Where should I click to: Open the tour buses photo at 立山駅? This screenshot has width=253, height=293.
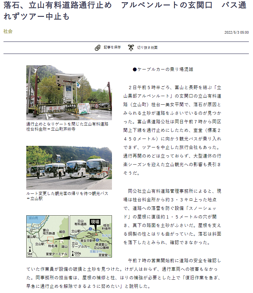point(69,168)
